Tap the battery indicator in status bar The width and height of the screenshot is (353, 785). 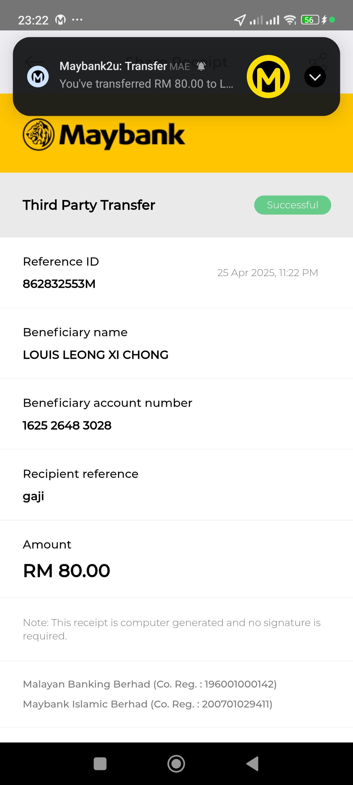310,20
